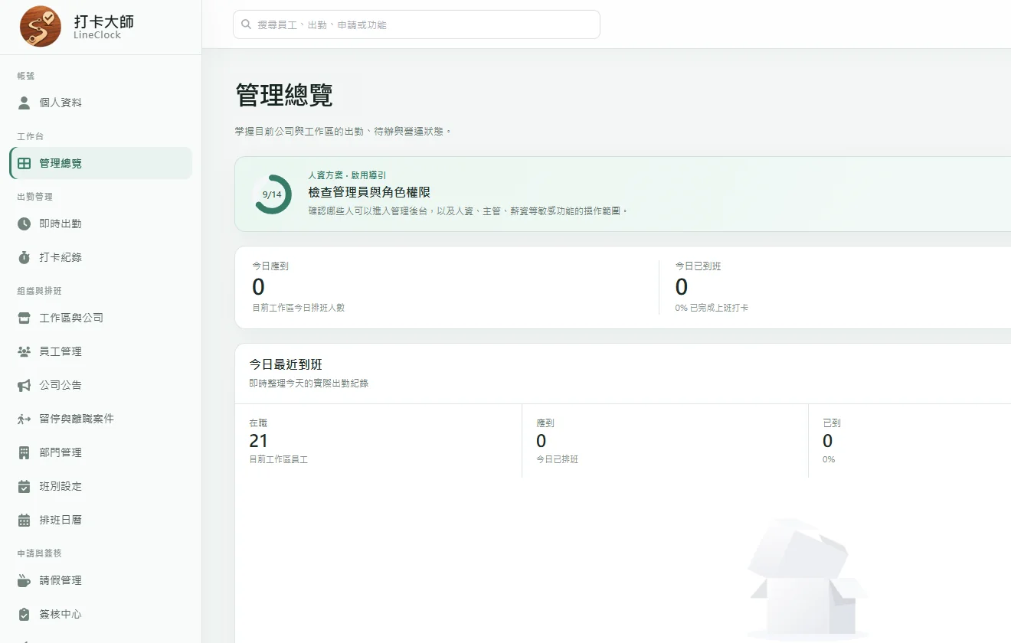Click the 管理總覽 page heading
The image size is (1011, 643).
pos(284,96)
